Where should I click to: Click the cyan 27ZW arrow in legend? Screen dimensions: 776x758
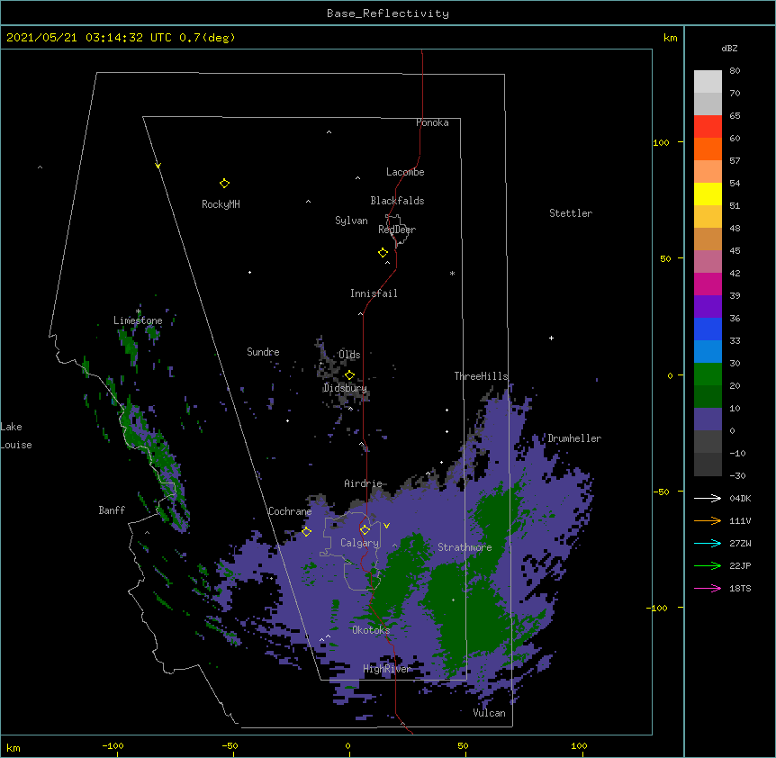click(708, 543)
